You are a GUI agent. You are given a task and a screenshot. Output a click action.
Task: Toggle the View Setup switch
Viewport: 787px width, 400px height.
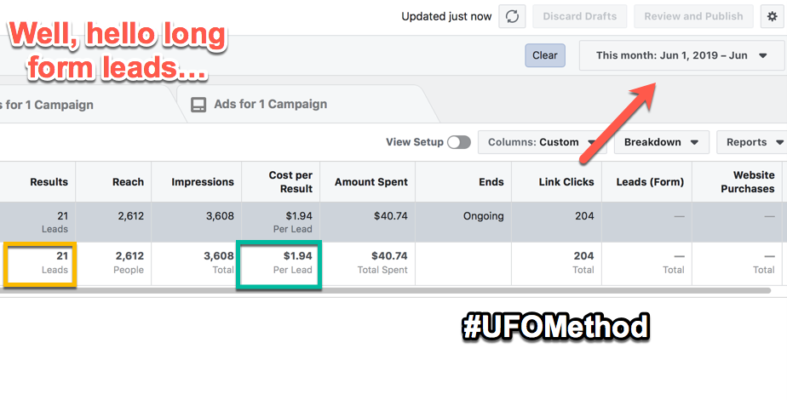click(x=459, y=142)
